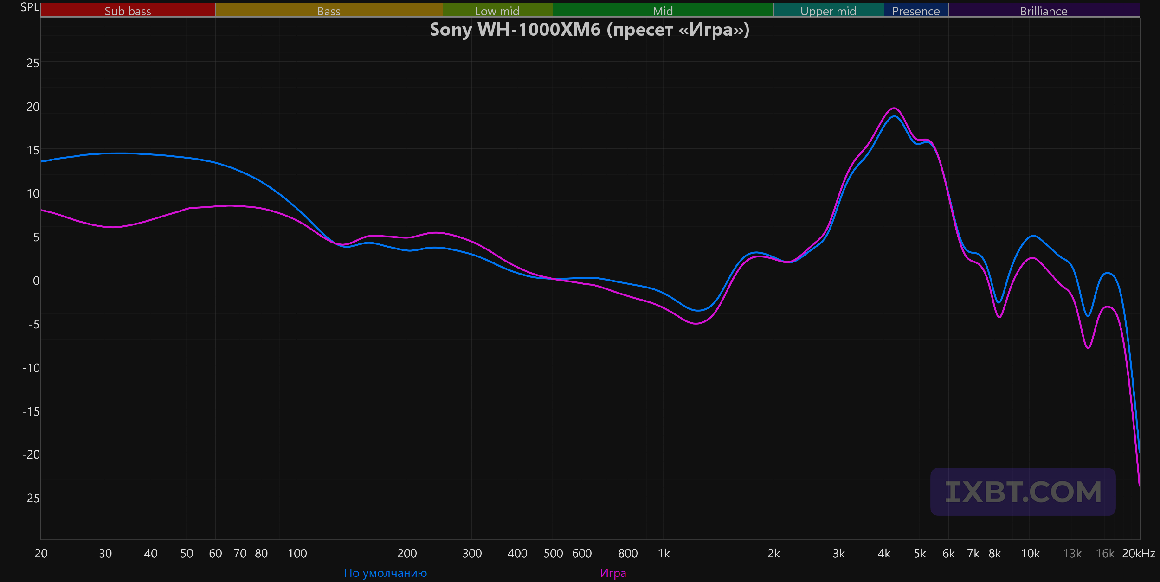
Task: Click the -25 tick on the SPL axis
Action: click(31, 498)
